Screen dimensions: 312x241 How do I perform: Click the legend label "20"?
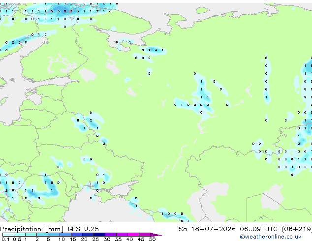84,239
